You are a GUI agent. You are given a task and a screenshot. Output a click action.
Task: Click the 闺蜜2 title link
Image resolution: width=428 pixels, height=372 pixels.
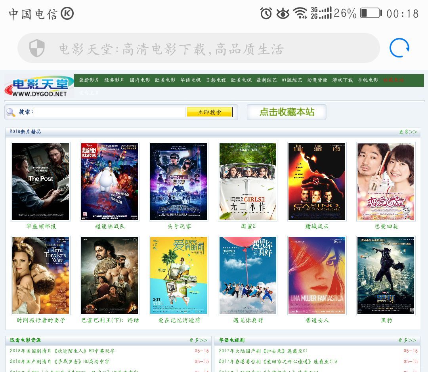248,226
